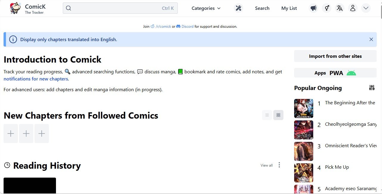
Task: Open Popular Ongoing filter sliders icon
Action: coord(372,88)
